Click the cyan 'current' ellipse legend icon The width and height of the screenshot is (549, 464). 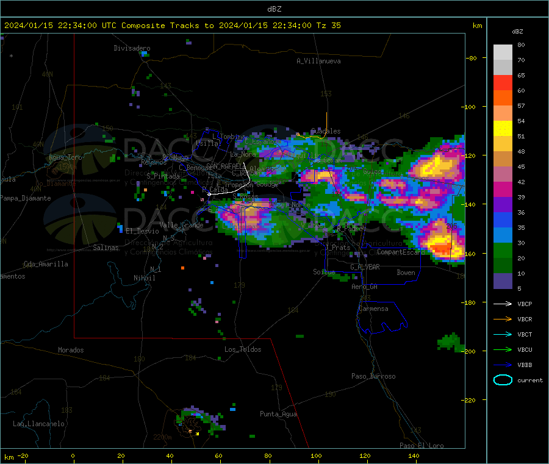tap(503, 380)
